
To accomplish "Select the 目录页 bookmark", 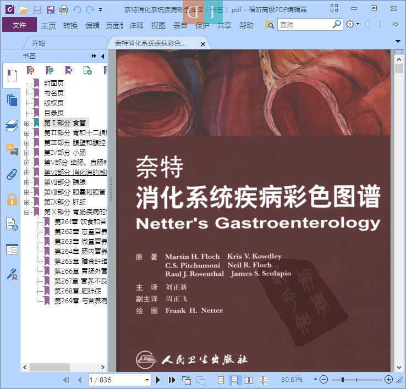I will coord(53,113).
